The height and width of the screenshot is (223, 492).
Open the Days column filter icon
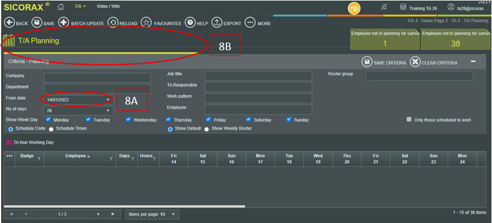click(132, 159)
